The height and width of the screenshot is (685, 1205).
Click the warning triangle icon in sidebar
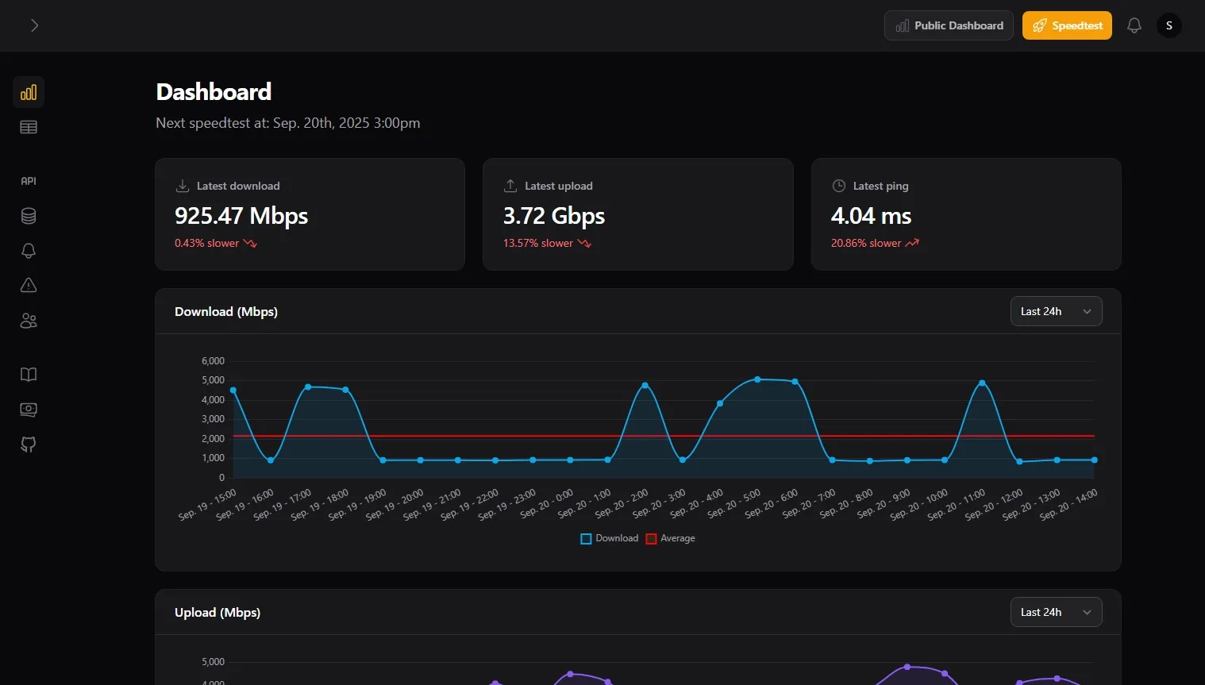(29, 286)
